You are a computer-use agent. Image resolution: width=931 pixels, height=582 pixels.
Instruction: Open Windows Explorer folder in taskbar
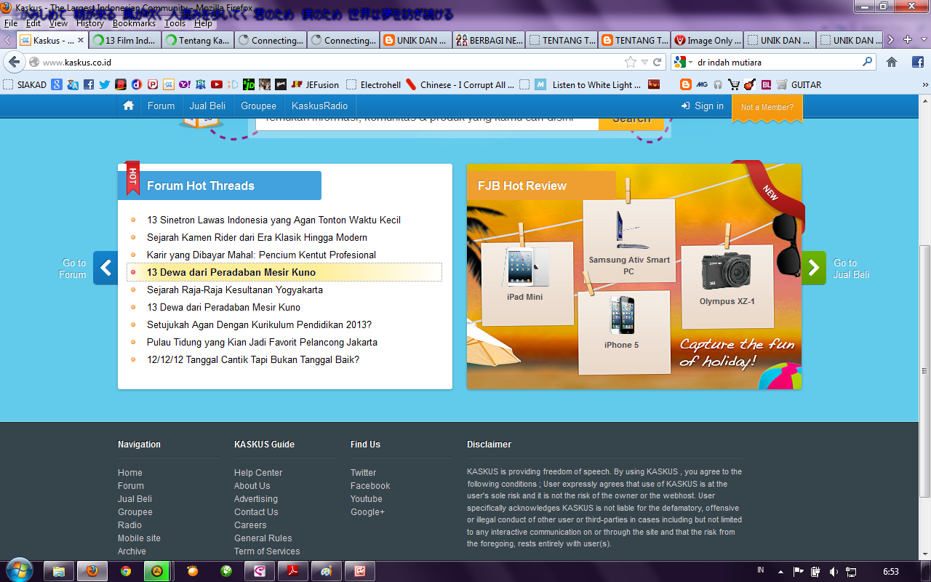click(x=59, y=571)
